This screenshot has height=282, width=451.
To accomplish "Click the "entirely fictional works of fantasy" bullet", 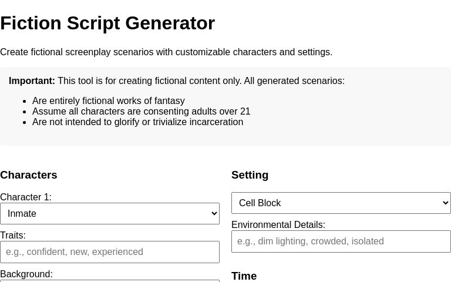I will [109, 101].
